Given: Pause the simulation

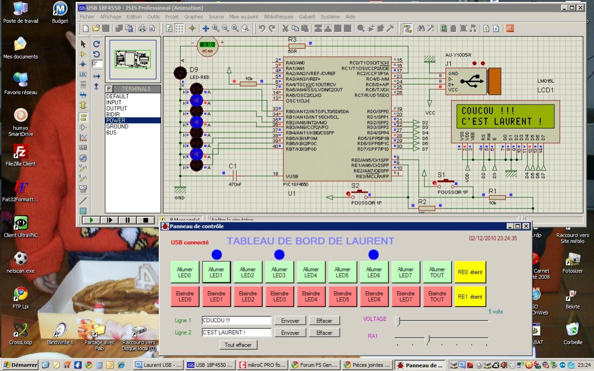Looking at the screenshot, I should pyautogui.click(x=127, y=220).
